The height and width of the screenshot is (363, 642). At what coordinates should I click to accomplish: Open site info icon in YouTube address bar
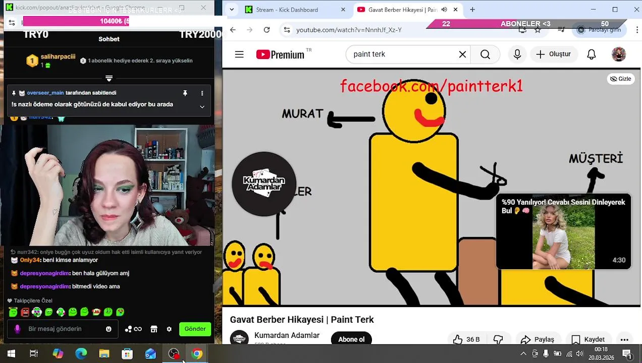[287, 30]
